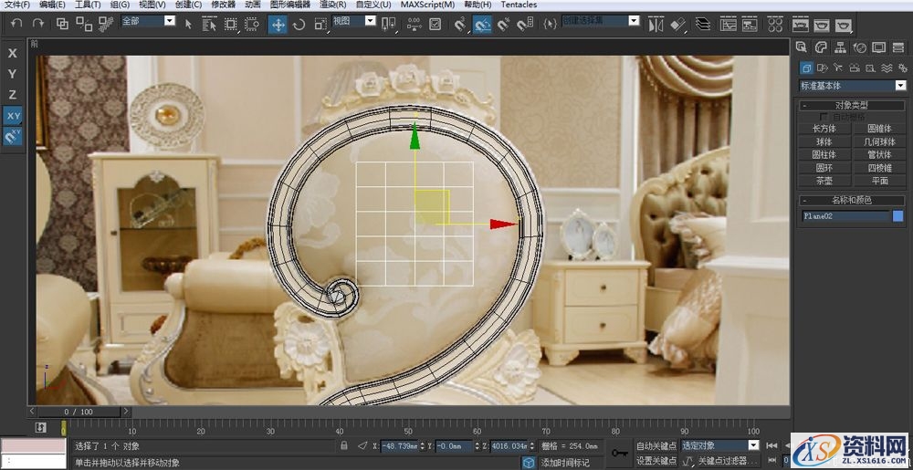913x470 pixels.
Task: Open the Material Editor icon
Action: click(x=775, y=25)
